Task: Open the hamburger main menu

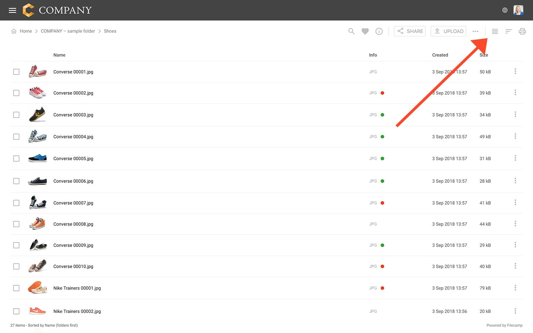Action: (x=12, y=10)
